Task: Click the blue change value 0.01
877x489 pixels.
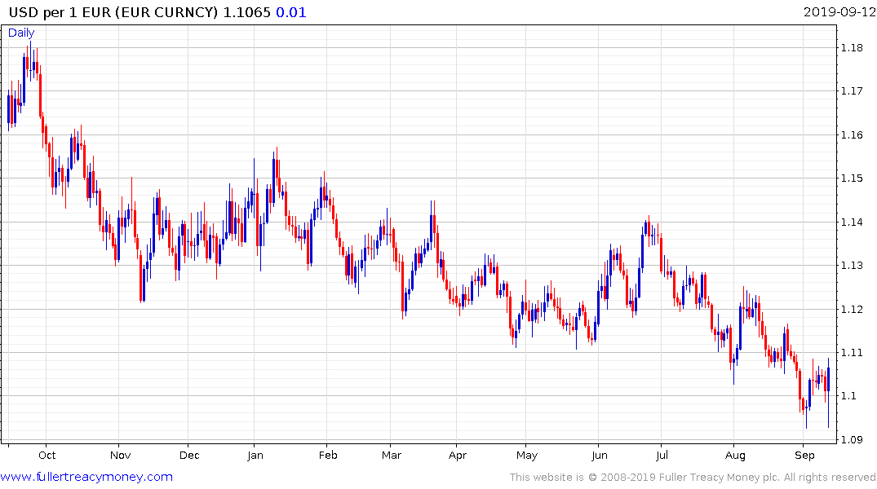Action: (291, 12)
